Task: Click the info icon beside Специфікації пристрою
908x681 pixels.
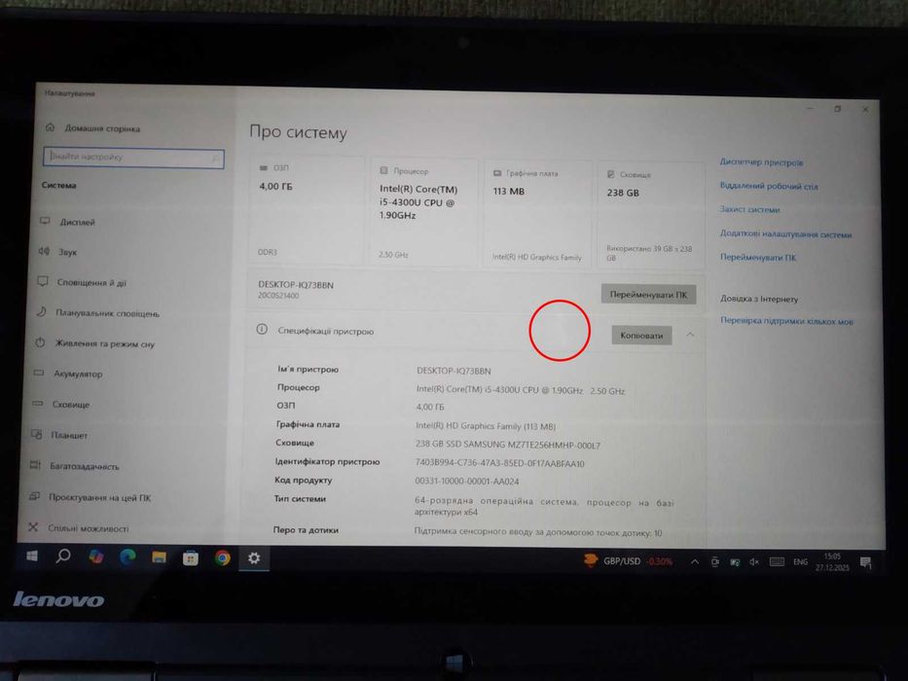Action: click(262, 330)
